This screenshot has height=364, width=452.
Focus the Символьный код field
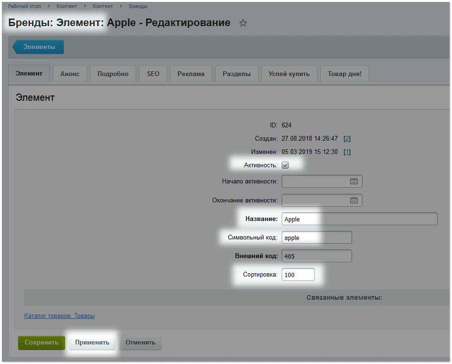point(316,238)
